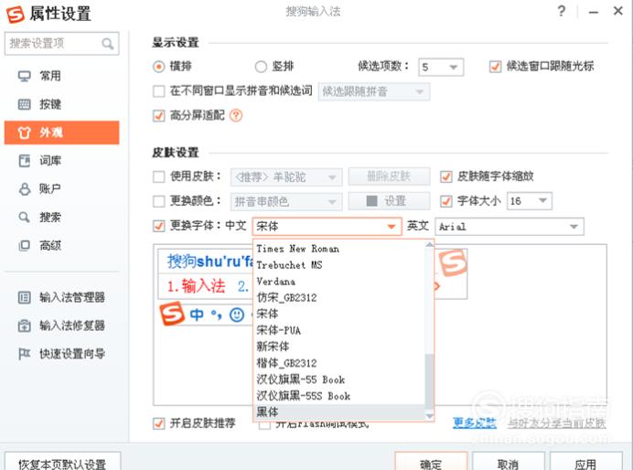
Task: Launch 输入法管理器
Action: point(62,298)
